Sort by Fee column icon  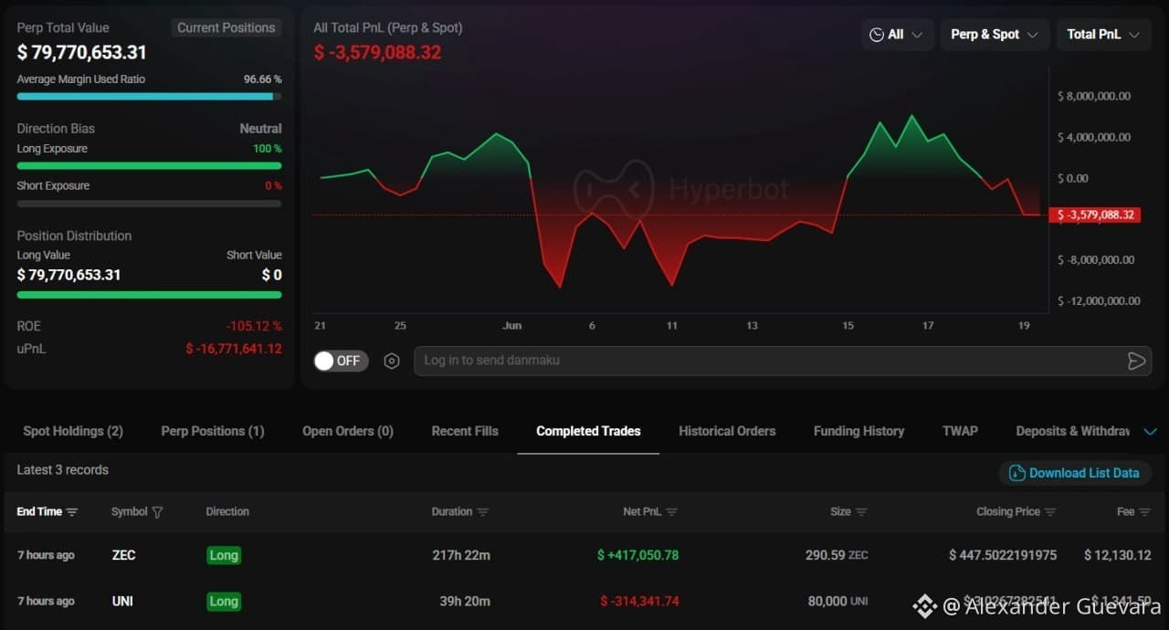click(1145, 512)
